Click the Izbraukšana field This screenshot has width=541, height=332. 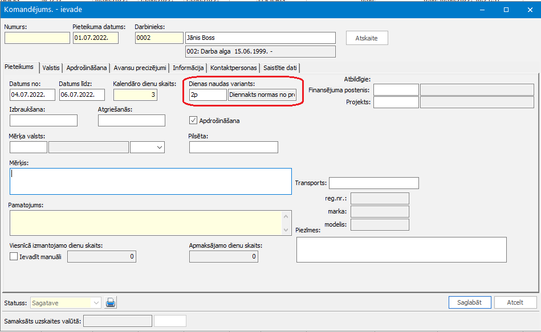[x=43, y=120]
